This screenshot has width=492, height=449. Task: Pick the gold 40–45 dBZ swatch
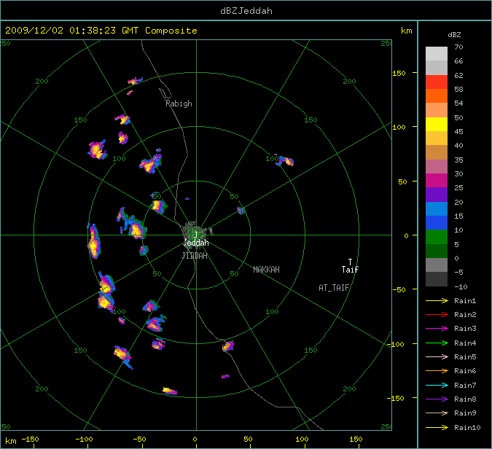437,138
